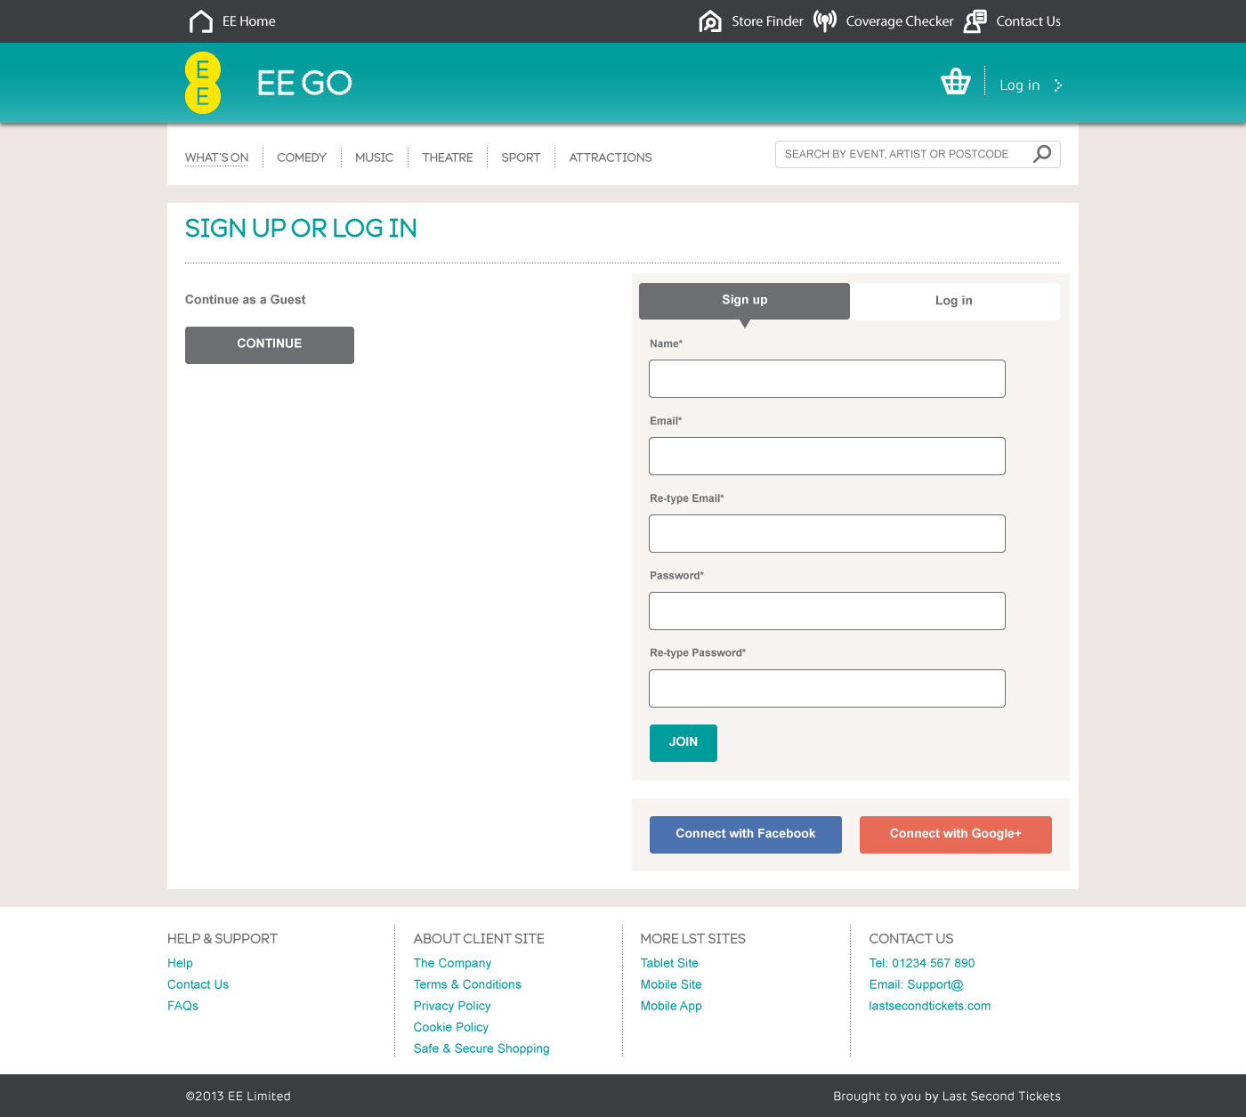
Task: Open the Cookie Policy link
Action: pos(450,1027)
